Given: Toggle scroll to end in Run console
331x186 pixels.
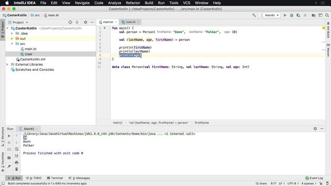Looking at the screenshot, I should coord(17,156).
